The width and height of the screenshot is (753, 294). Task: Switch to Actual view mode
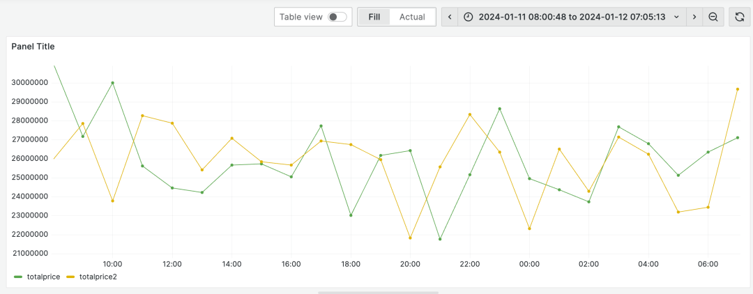(x=412, y=17)
